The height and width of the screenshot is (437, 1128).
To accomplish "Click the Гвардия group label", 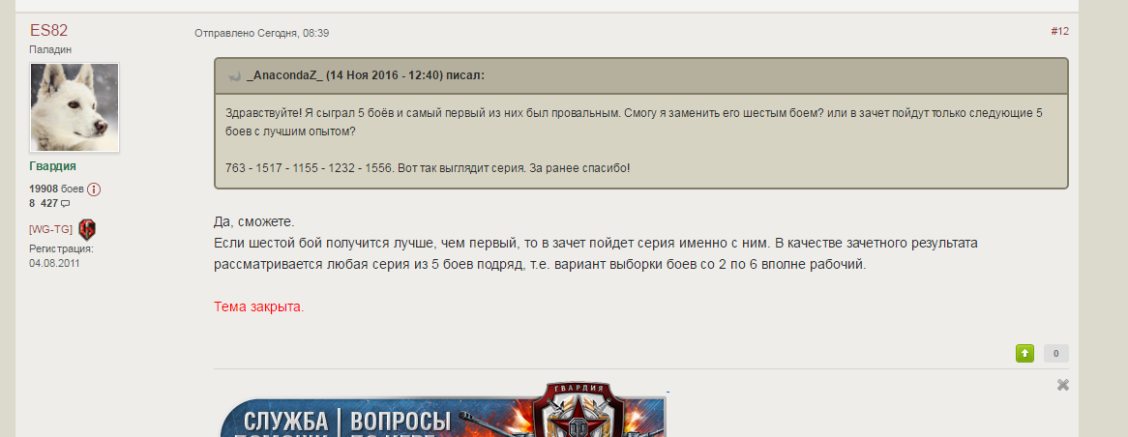I will click(52, 166).
